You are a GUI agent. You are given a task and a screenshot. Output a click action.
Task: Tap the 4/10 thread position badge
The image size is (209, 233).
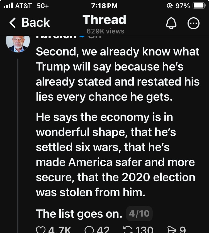click(x=139, y=214)
